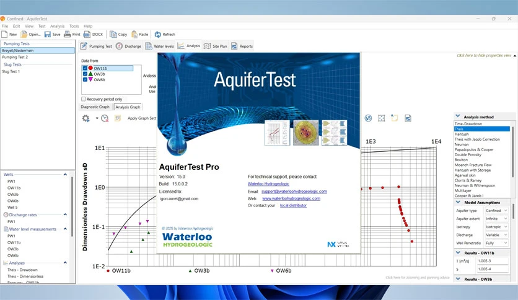Click the yellow notes icon beside Apply Graph Settings
The image size is (518, 300).
[118, 118]
